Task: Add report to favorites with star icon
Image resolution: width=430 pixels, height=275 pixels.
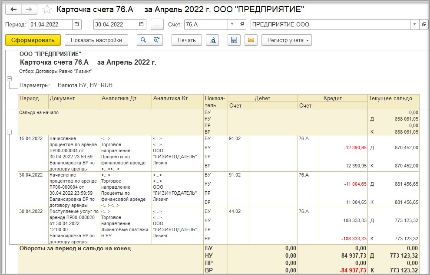Action: (x=47, y=10)
